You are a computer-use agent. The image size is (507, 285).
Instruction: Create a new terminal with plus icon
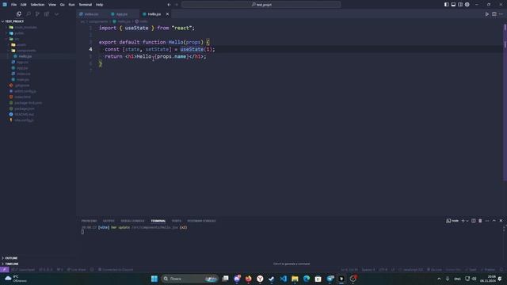coord(463,221)
